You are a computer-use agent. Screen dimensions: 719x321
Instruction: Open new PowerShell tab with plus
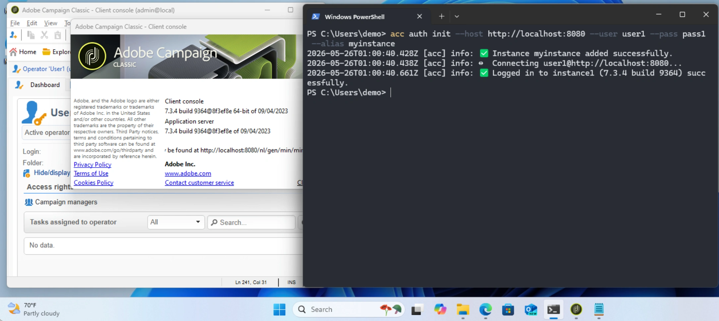click(441, 16)
